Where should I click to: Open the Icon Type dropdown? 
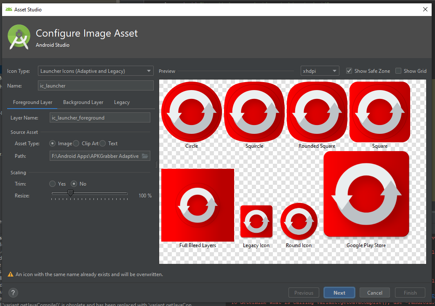click(x=96, y=71)
